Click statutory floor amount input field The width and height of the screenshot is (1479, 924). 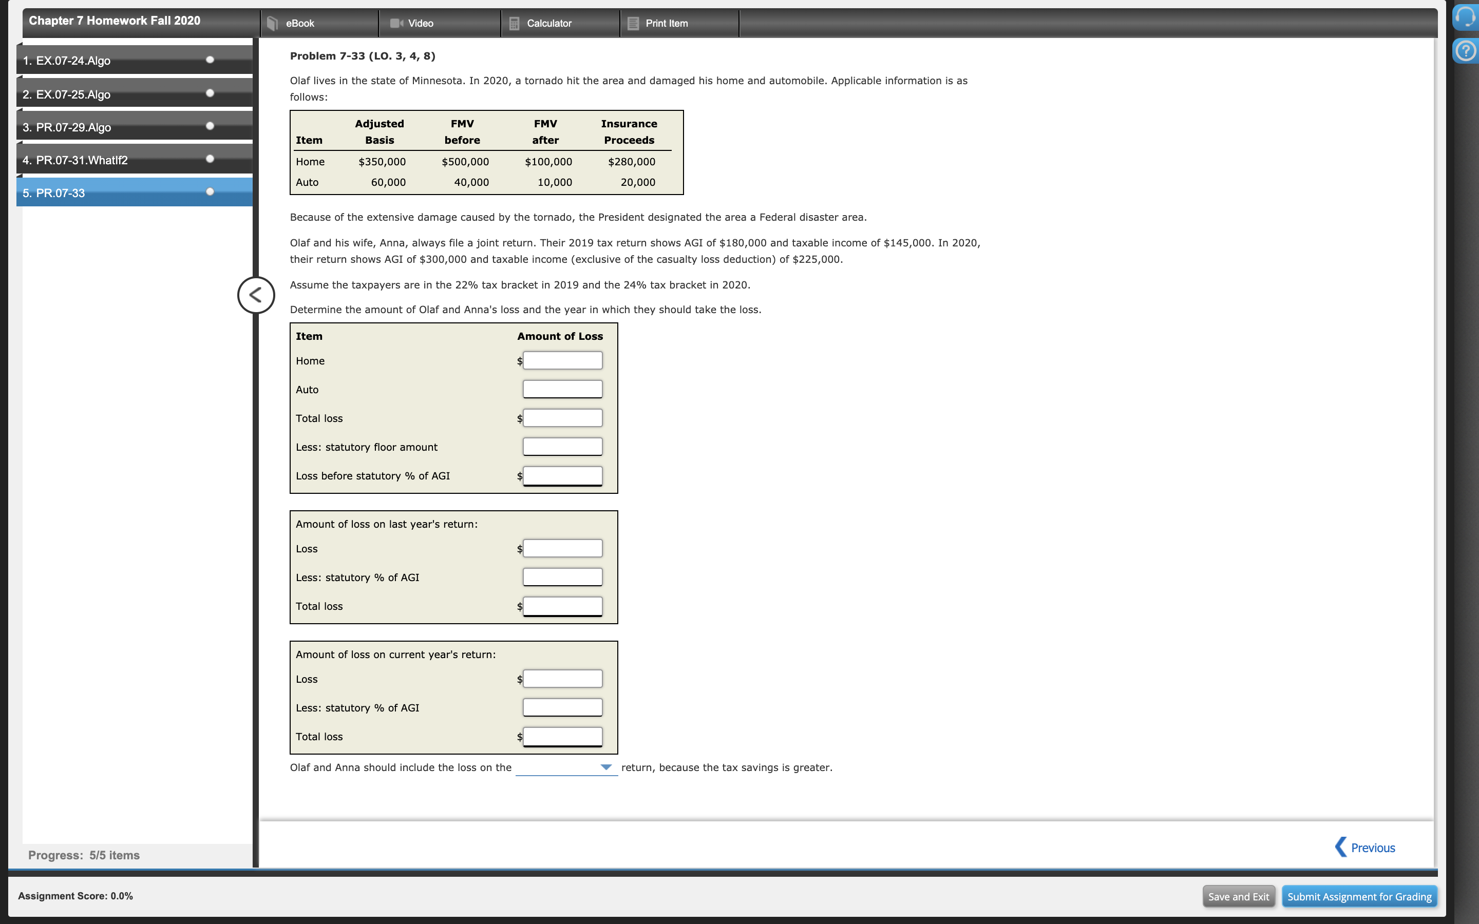(x=562, y=447)
